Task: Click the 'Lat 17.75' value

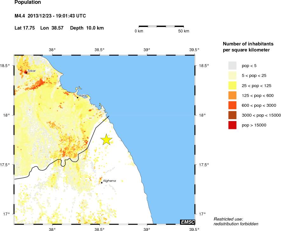Action: (x=25, y=28)
